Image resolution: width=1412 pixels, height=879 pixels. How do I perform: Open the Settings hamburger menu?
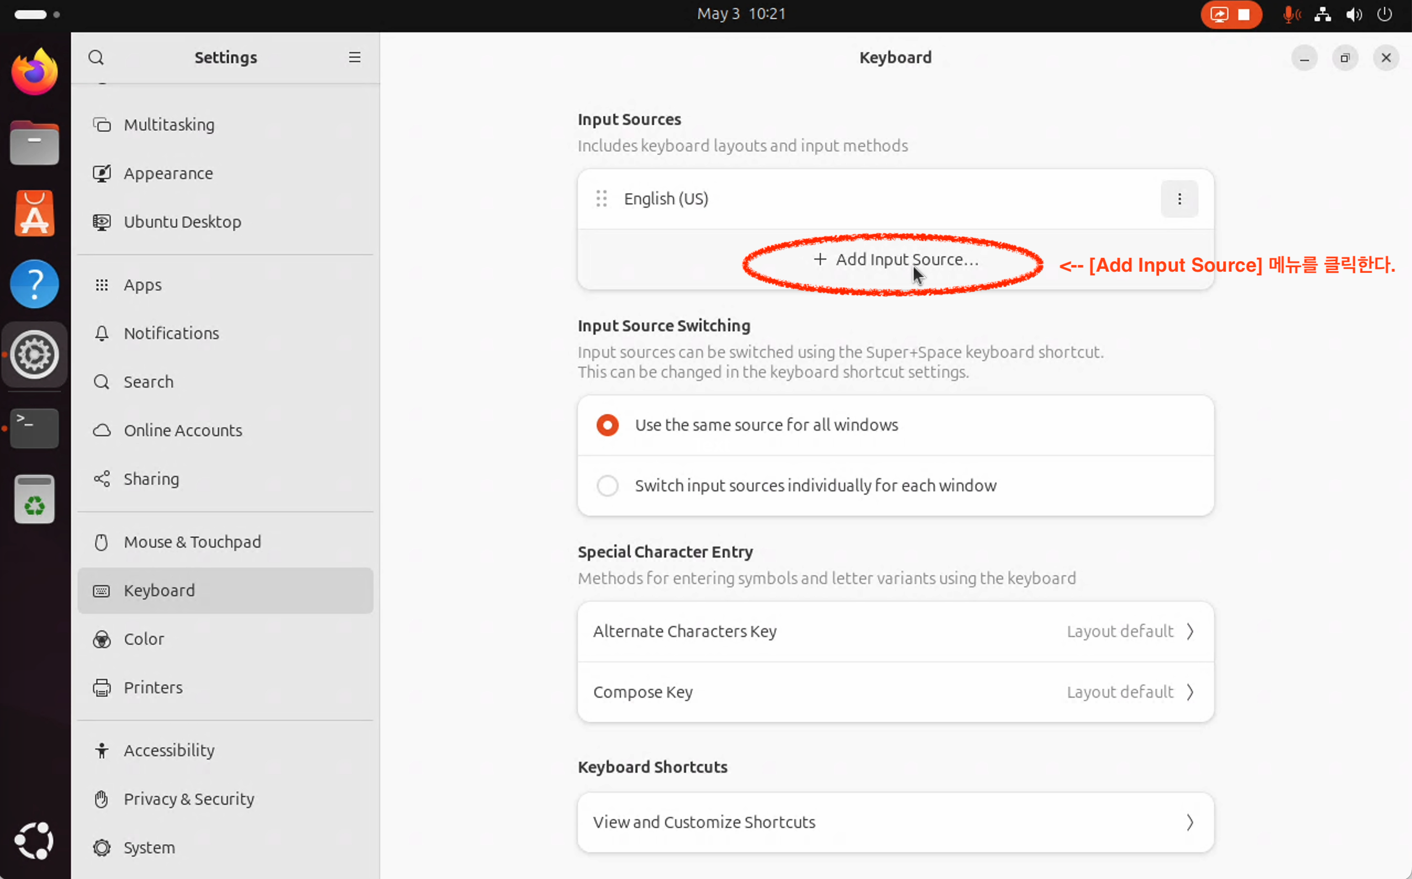pyautogui.click(x=354, y=57)
